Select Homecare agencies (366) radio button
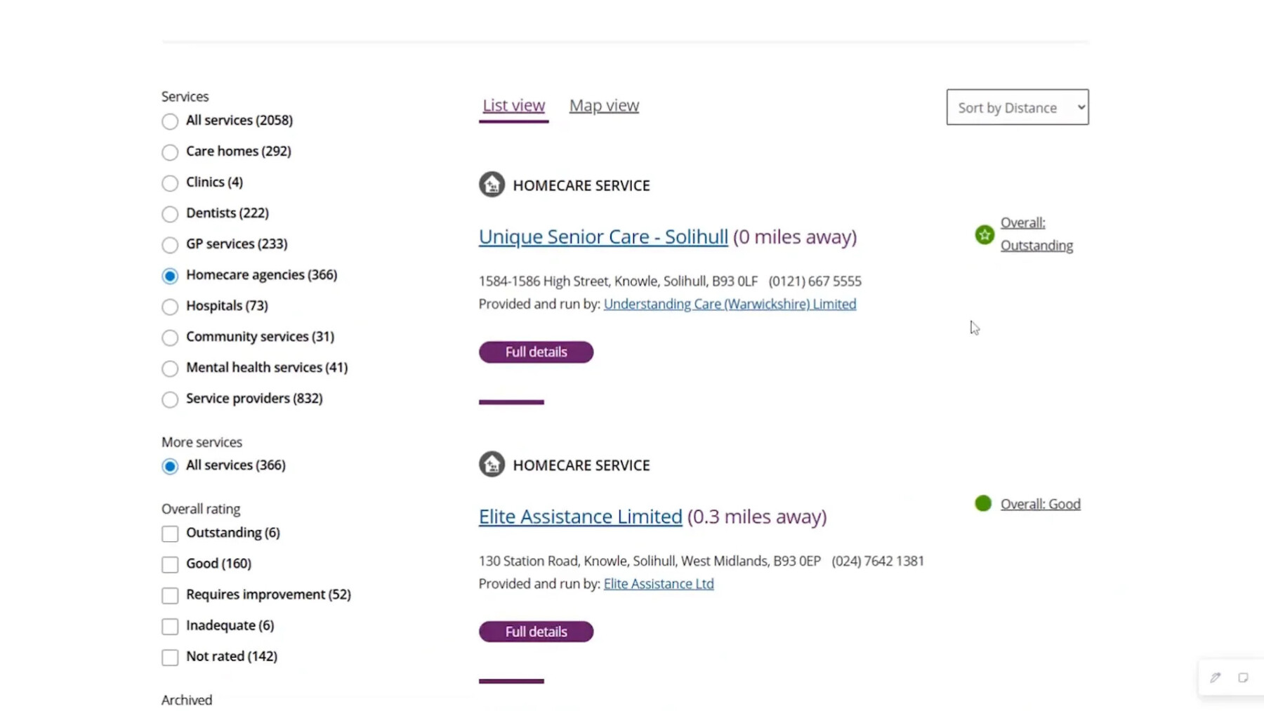 [x=170, y=275]
